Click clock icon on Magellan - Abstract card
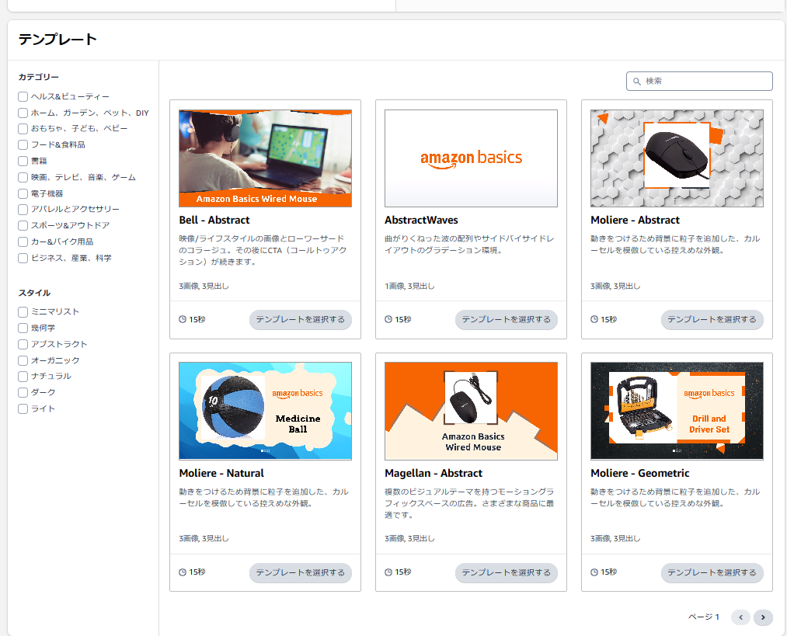The width and height of the screenshot is (787, 636). click(x=388, y=572)
